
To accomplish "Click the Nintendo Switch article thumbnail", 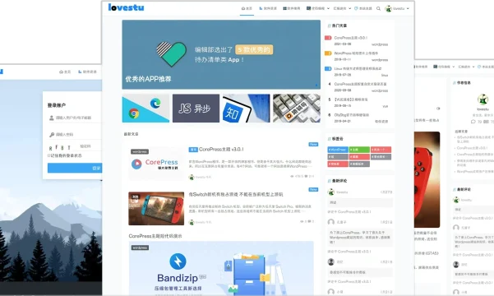I will pos(156,208).
